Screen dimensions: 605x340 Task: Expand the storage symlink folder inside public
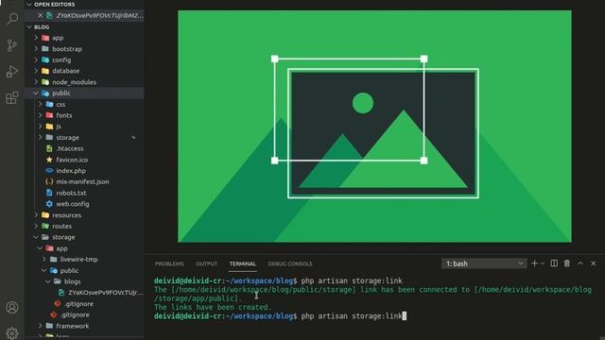(x=84, y=138)
